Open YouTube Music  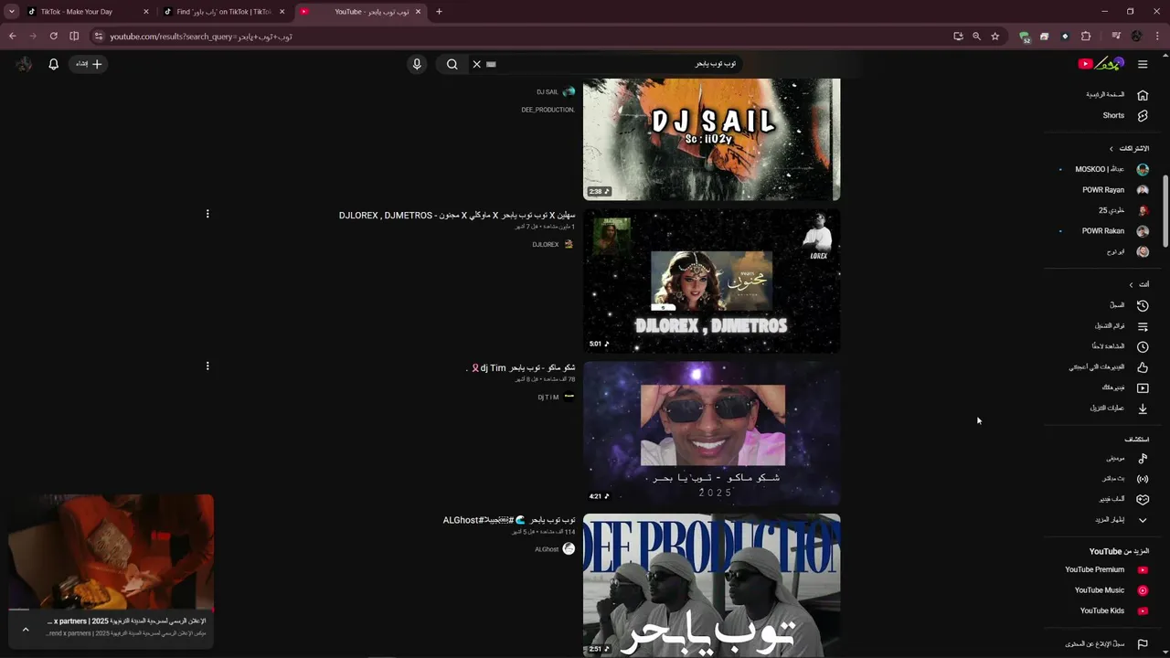(x=1111, y=590)
